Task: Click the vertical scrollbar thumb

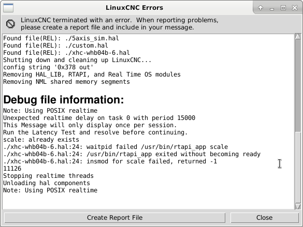Action: (x=298, y=86)
